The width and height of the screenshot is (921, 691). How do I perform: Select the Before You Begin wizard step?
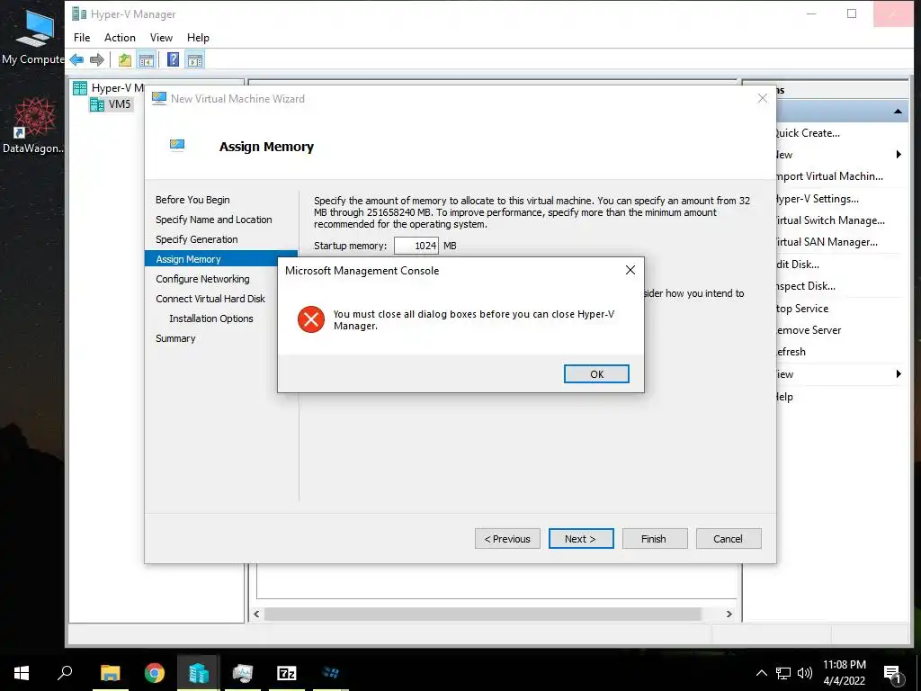point(192,200)
